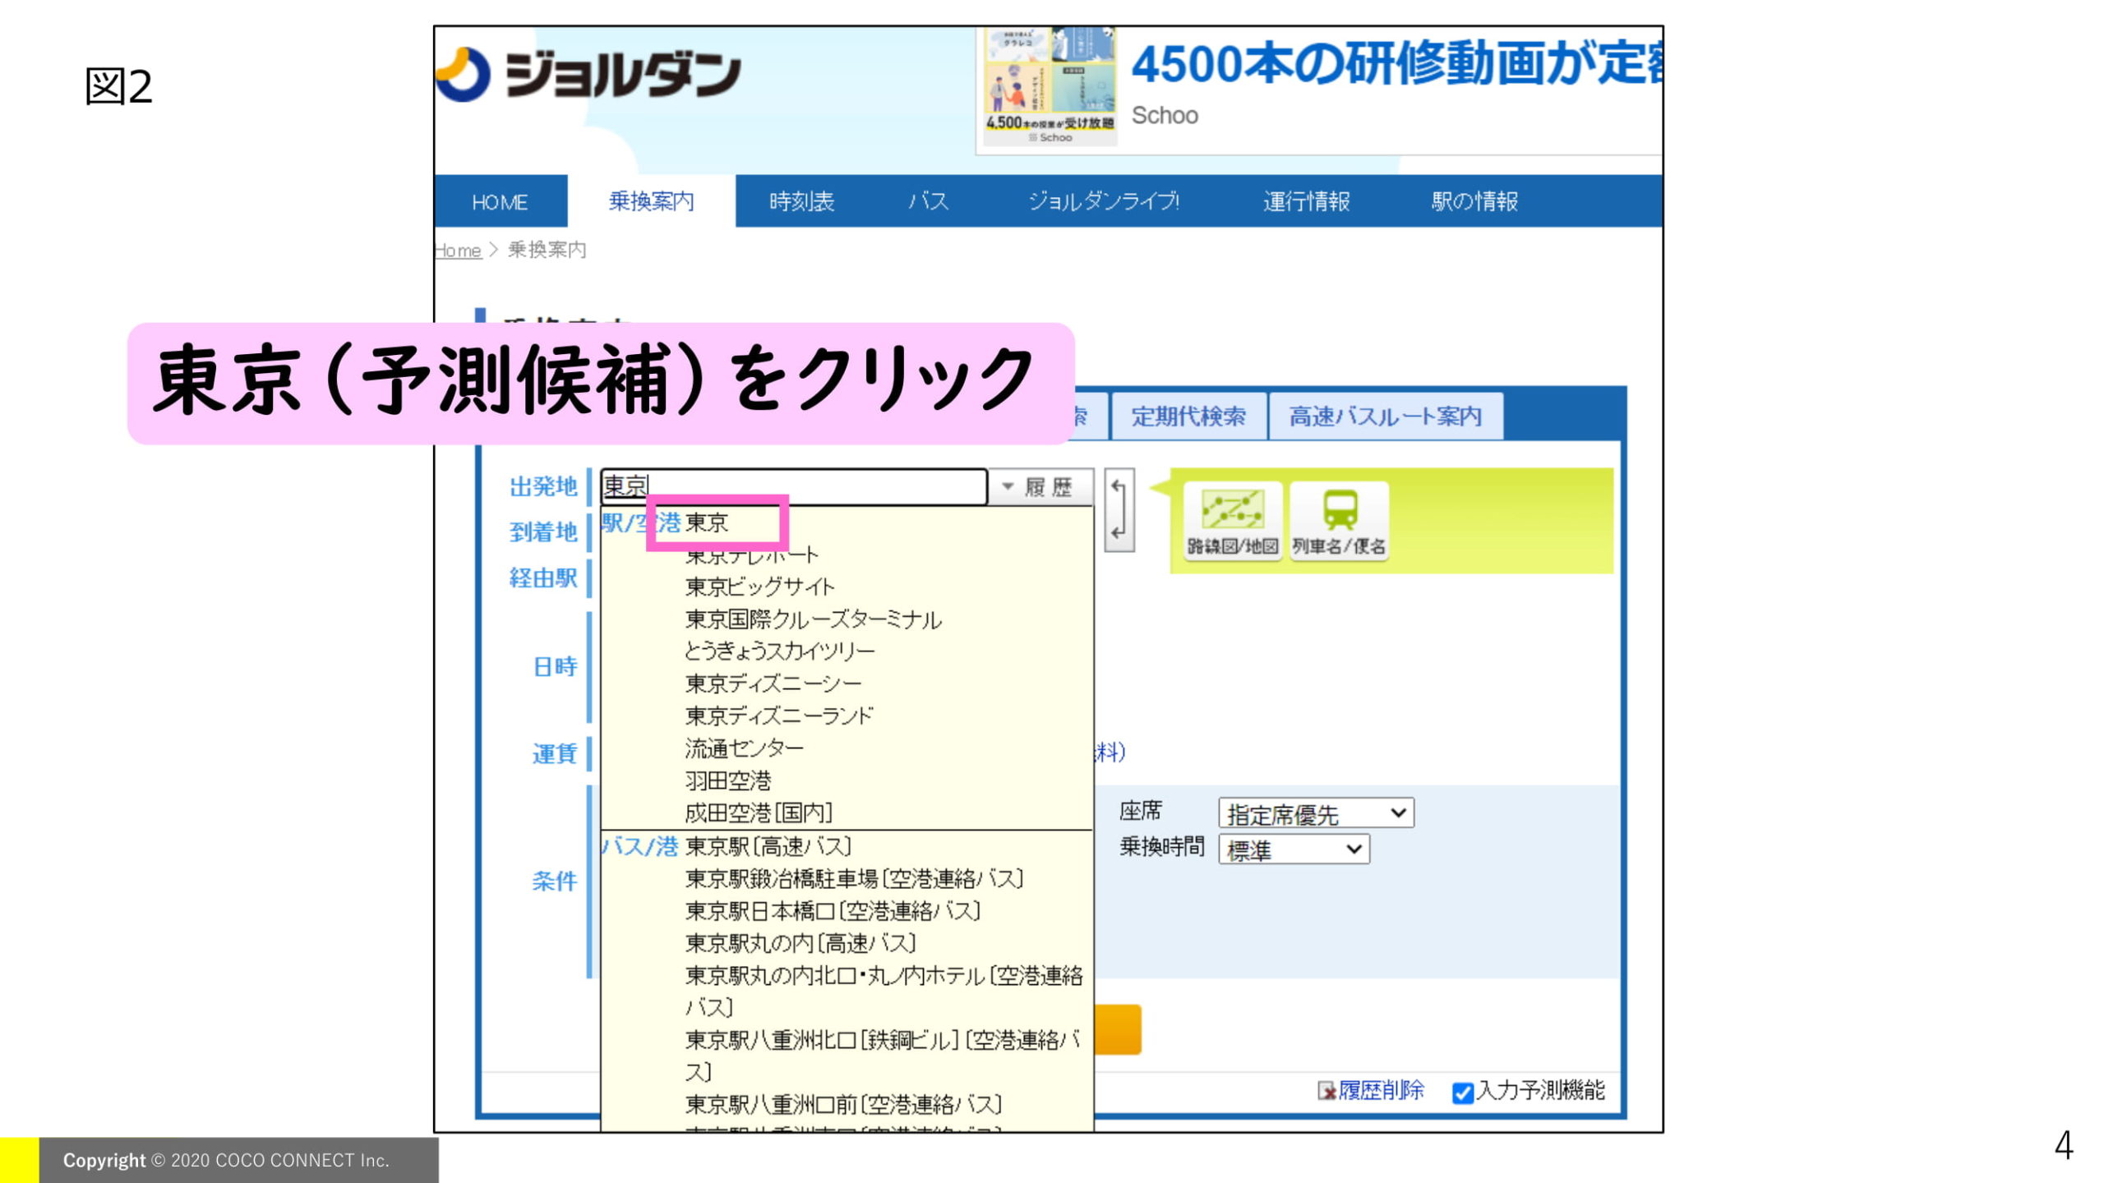Open the route map icon button
The image size is (2104, 1183).
coord(1232,521)
